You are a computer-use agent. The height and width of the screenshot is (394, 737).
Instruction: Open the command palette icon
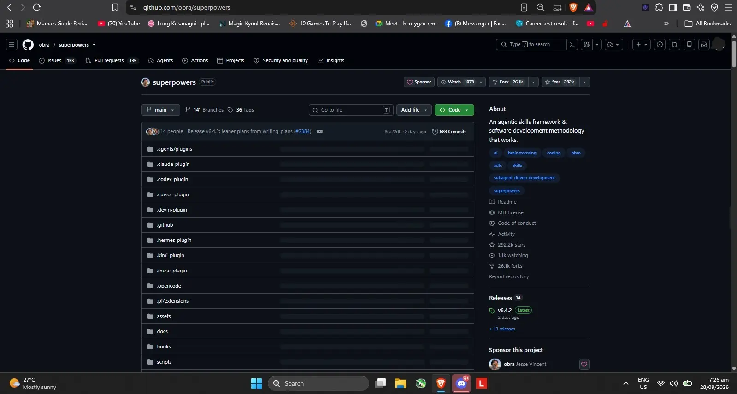point(572,44)
